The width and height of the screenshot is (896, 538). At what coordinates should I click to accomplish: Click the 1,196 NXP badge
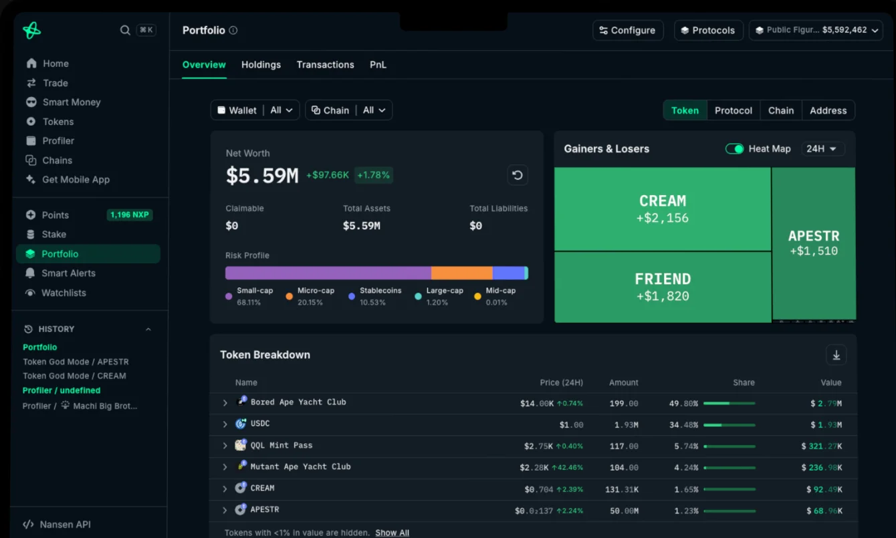click(x=130, y=215)
